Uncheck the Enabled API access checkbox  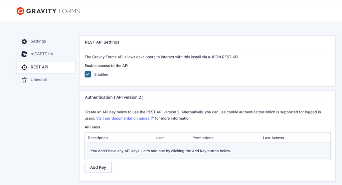(88, 74)
